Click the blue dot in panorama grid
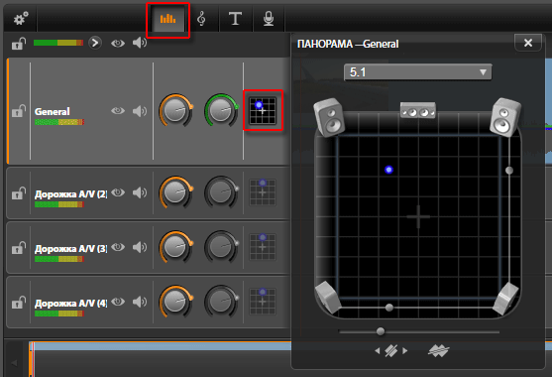Screen dimensions: 552x377 coord(388,170)
